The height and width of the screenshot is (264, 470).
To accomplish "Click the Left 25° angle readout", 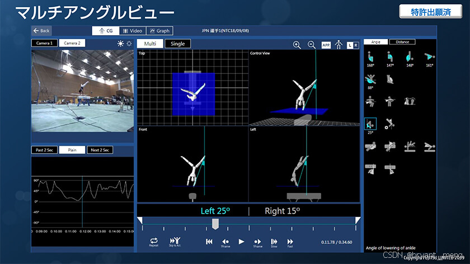I will pyautogui.click(x=215, y=211).
